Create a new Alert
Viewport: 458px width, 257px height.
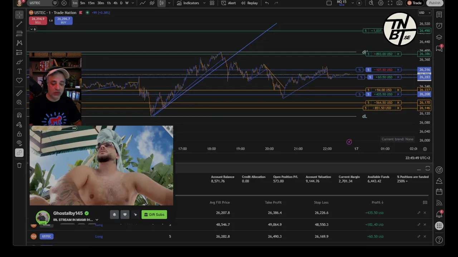pyautogui.click(x=228, y=3)
